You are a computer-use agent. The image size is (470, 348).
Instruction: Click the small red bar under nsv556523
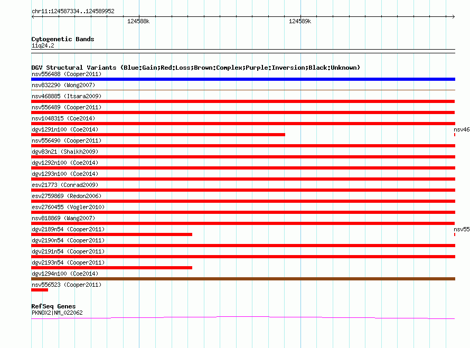pos(40,290)
